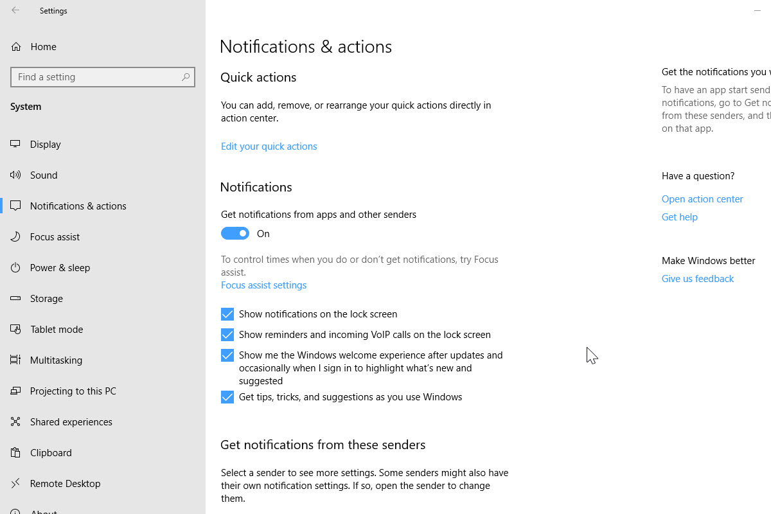
Task: Click the Notifications & actions sidebar icon
Action: (16, 206)
